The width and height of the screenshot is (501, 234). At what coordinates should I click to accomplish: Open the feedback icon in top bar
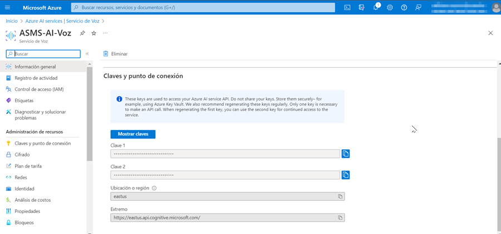point(418,8)
